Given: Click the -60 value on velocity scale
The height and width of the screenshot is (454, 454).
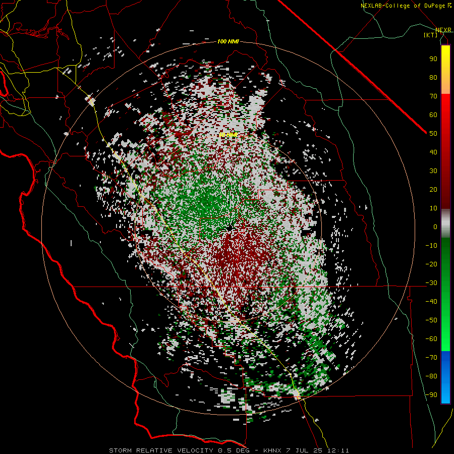Looking at the screenshot, I should tap(431, 339).
